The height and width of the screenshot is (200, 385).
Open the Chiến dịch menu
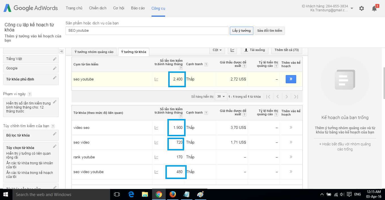[x=98, y=8]
